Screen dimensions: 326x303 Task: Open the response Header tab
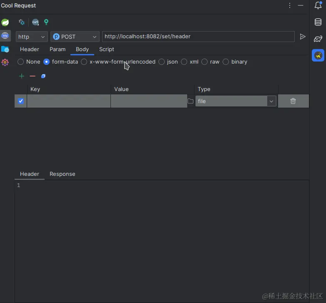pos(30,174)
